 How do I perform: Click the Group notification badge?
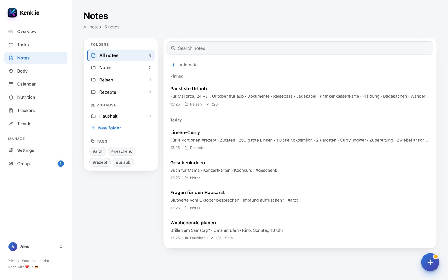(x=60, y=164)
